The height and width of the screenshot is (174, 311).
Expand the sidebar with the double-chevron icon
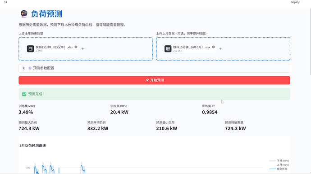pyautogui.click(x=5, y=2)
